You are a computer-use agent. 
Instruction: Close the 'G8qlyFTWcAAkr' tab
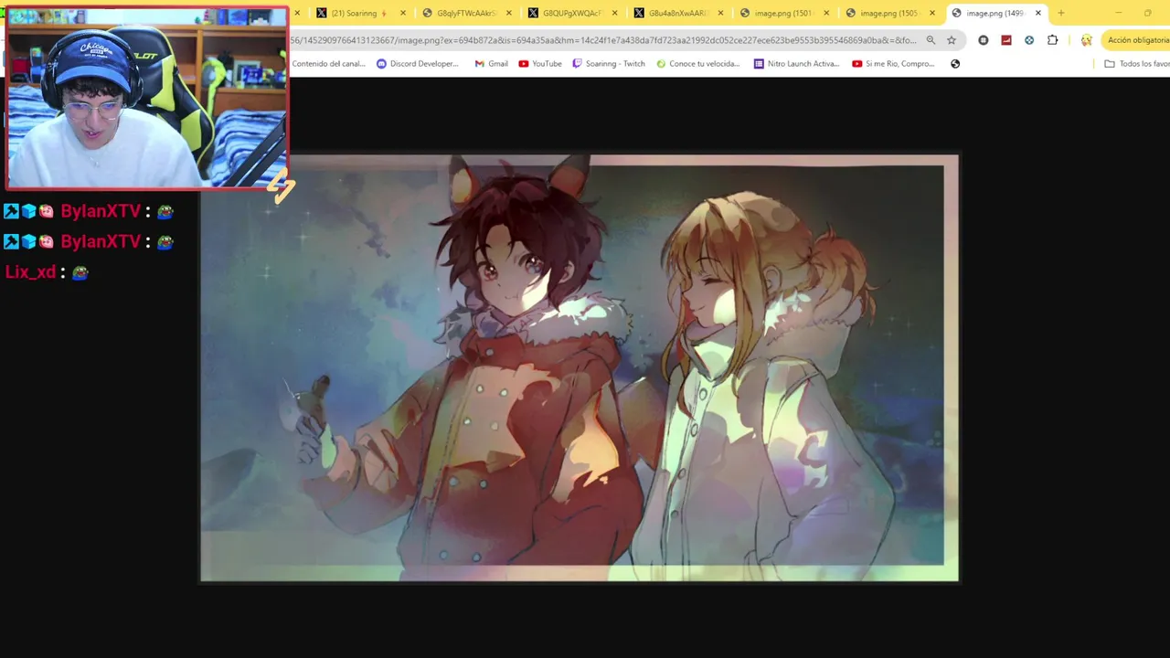tap(509, 13)
